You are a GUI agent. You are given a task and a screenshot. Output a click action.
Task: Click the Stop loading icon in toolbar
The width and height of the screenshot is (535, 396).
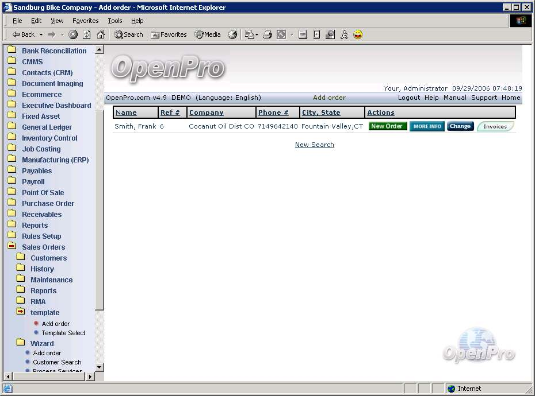(73, 34)
